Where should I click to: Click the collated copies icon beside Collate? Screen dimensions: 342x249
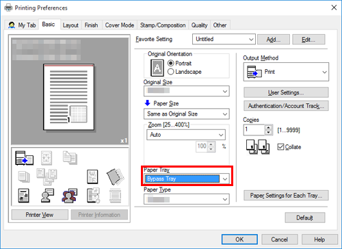[x=258, y=147]
